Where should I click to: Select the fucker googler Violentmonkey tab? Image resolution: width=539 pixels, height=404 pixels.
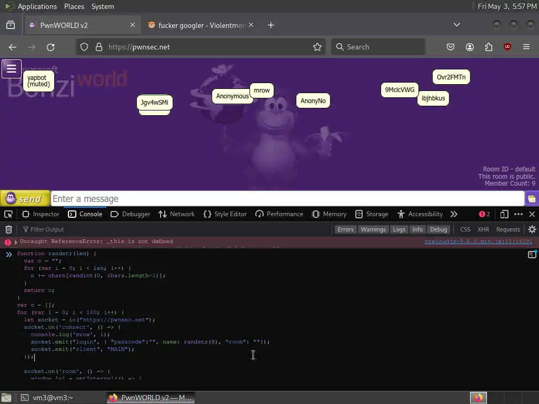(201, 25)
